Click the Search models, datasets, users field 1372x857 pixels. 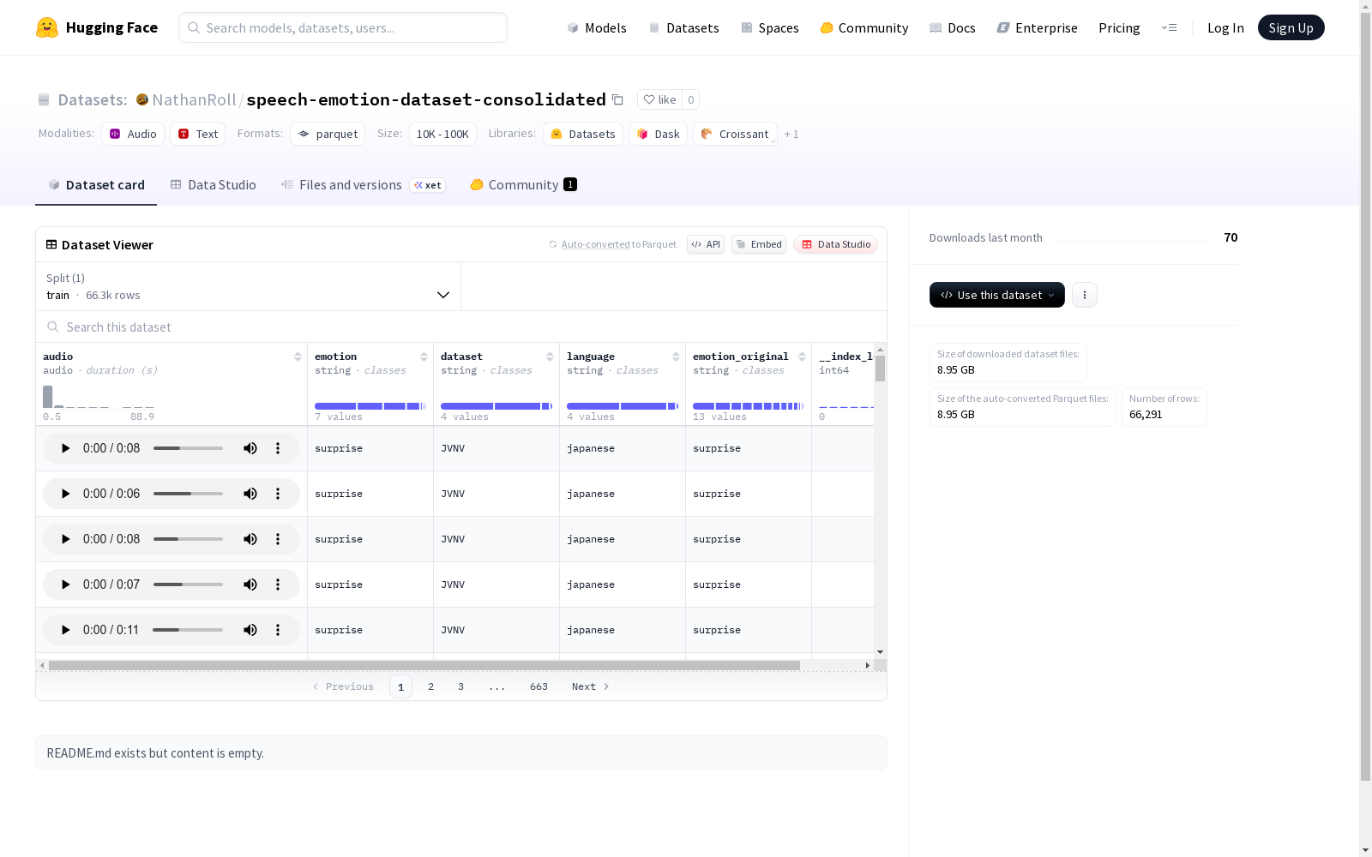click(x=343, y=27)
